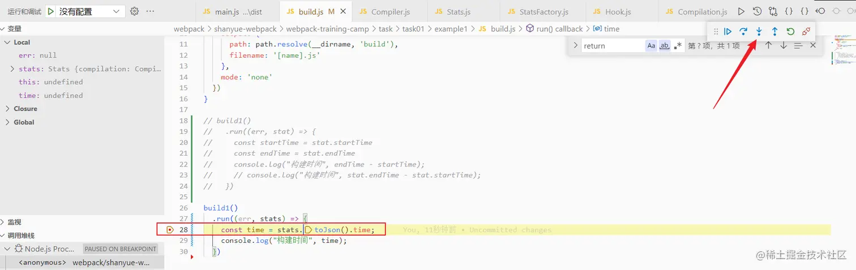
Task: Open launch.json via the gear icon
Action: tap(134, 11)
